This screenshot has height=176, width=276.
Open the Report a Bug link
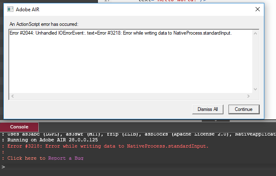click(66, 158)
